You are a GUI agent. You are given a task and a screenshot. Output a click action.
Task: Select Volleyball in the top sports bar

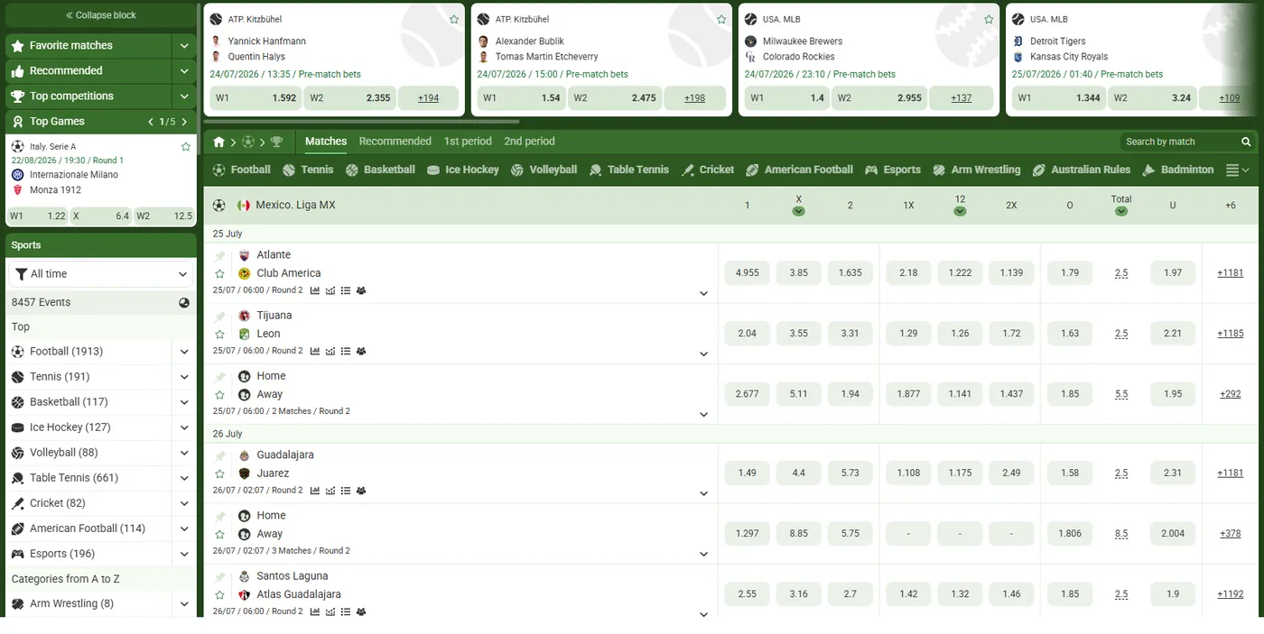click(x=544, y=170)
